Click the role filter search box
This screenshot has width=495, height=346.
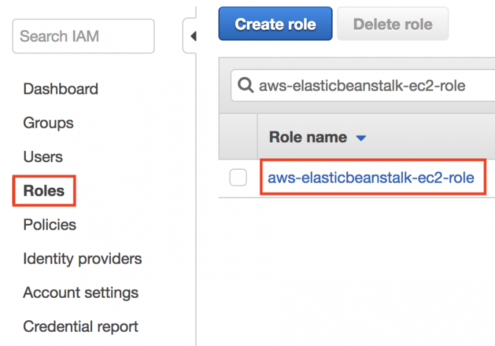pos(374,86)
